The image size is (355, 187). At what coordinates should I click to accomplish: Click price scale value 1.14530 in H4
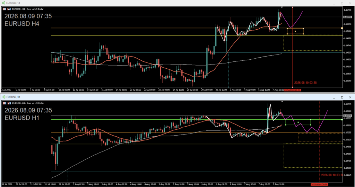click(x=348, y=52)
